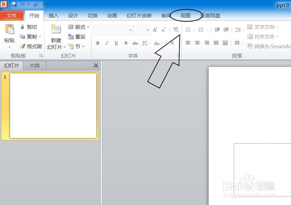Toggle Underline formatting
This screenshot has width=291, height=205.
tap(116, 43)
